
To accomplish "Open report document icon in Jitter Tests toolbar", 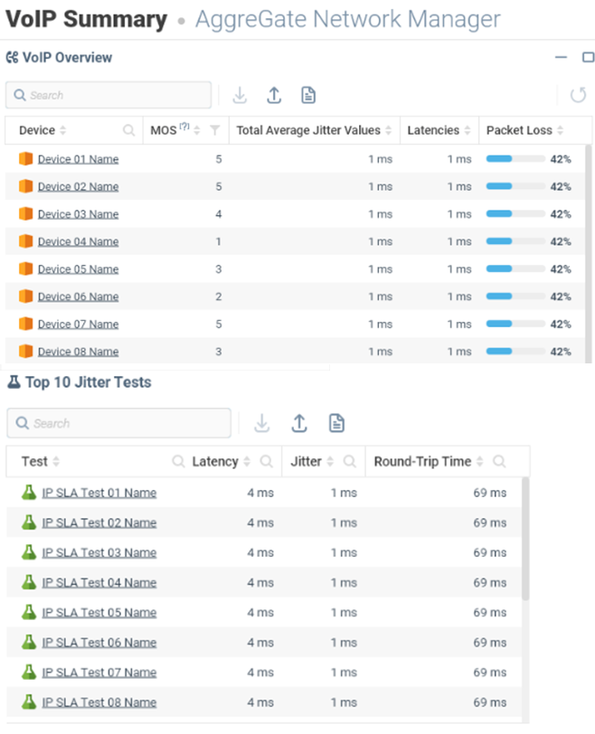I will [x=336, y=423].
